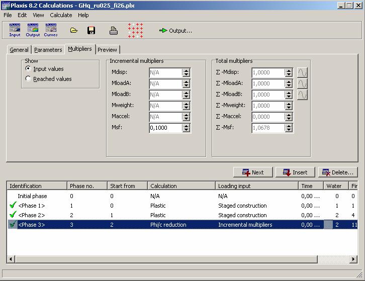This screenshot has height=281, width=365.
Task: Click the Sum-Mweight spinner arrows
Action: click(x=289, y=106)
